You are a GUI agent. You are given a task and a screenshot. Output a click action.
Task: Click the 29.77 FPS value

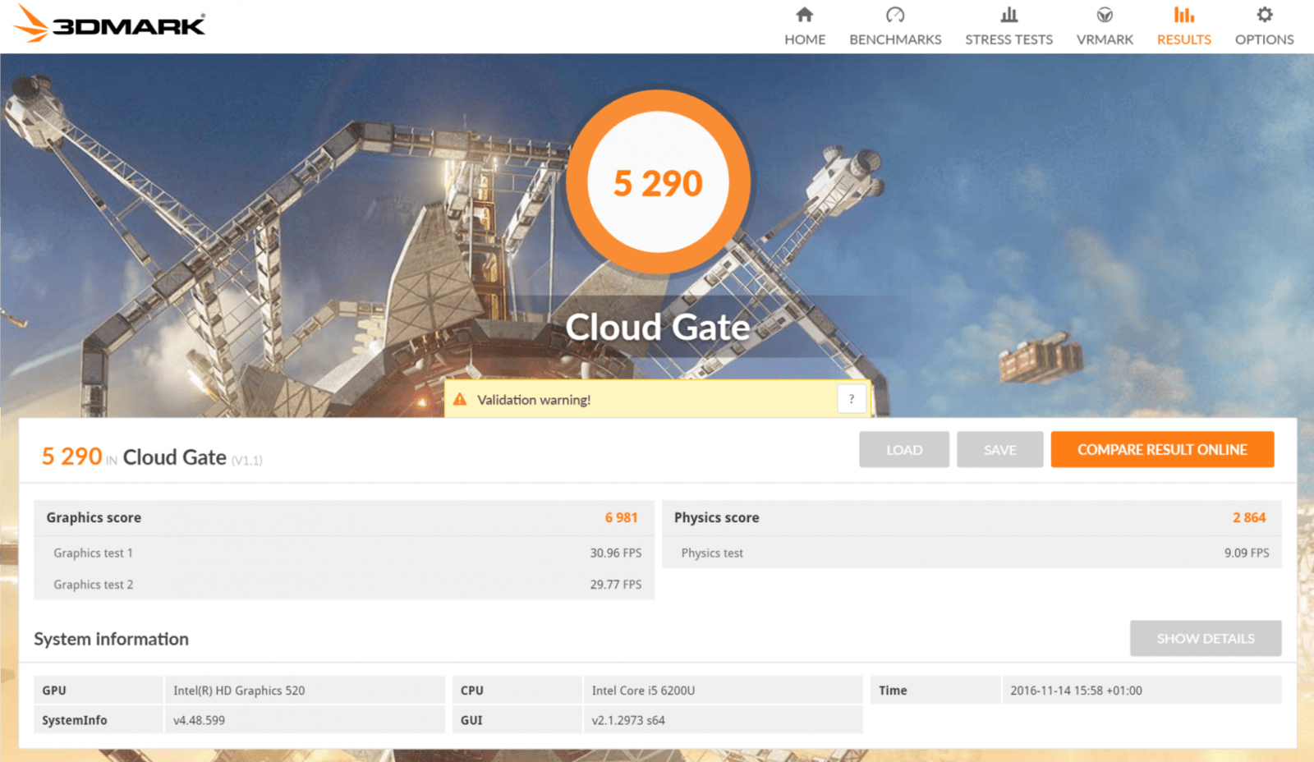tap(616, 585)
